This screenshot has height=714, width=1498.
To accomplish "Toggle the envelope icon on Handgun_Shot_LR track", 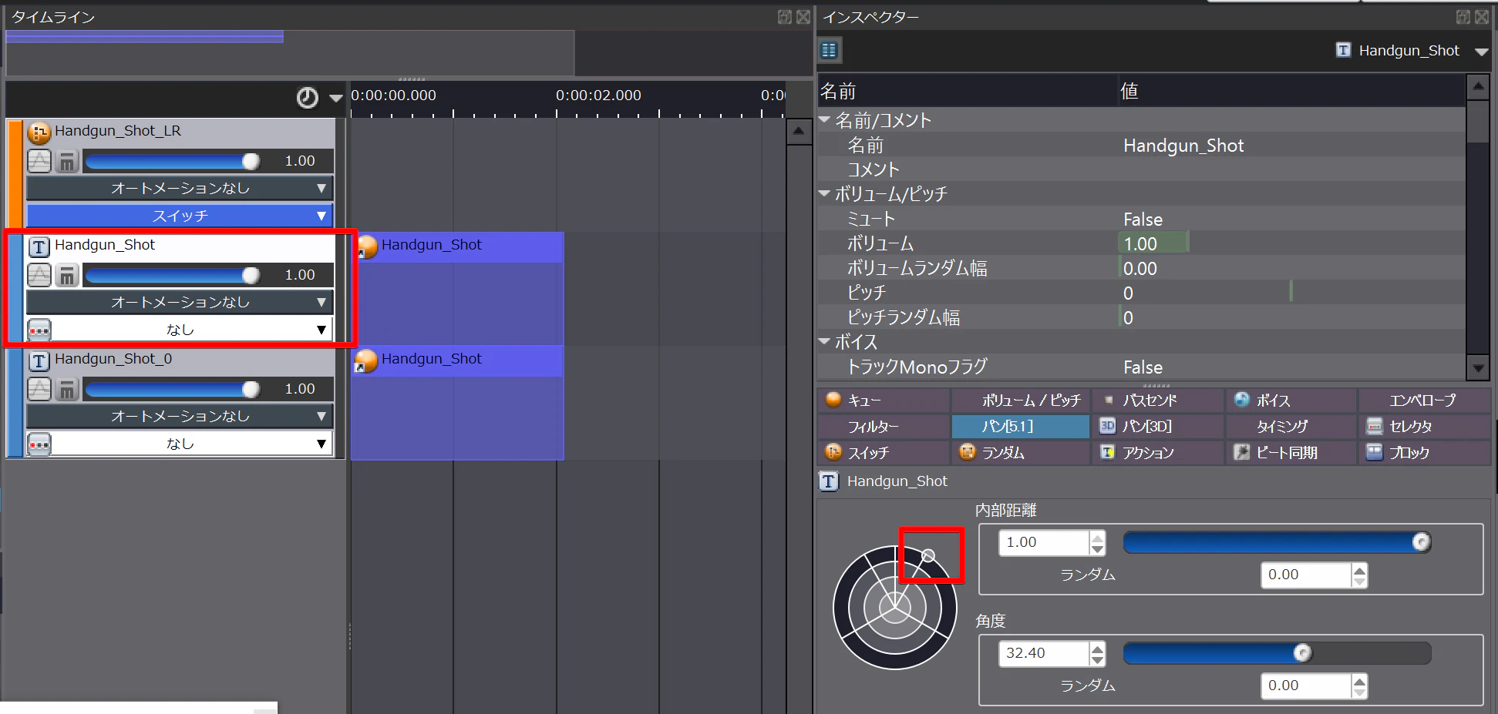I will point(39,161).
